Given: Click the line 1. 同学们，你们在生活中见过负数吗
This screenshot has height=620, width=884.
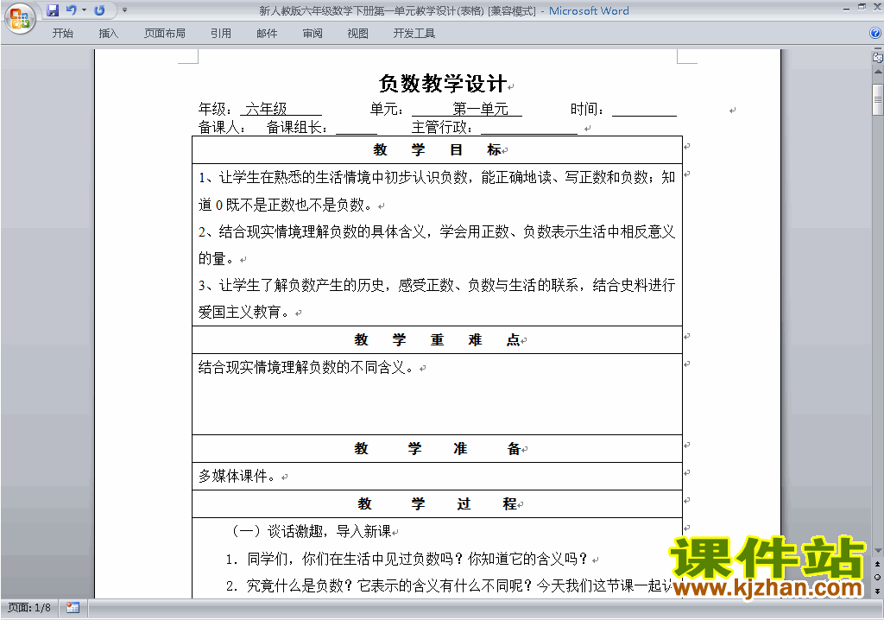Looking at the screenshot, I should [x=407, y=559].
